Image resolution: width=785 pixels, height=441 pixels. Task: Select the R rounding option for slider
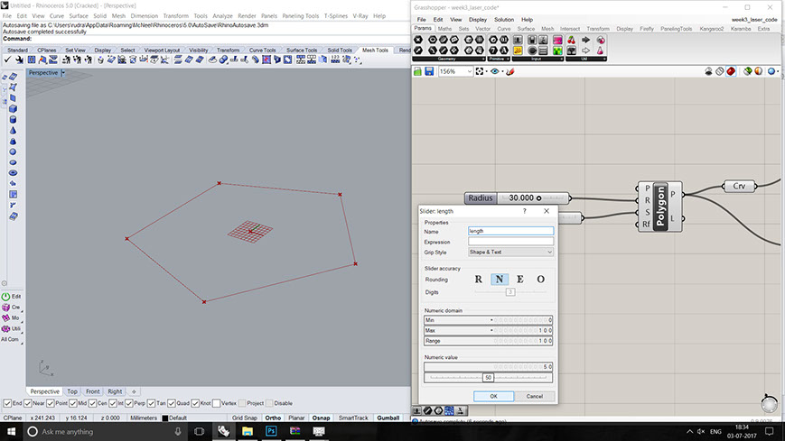point(479,280)
